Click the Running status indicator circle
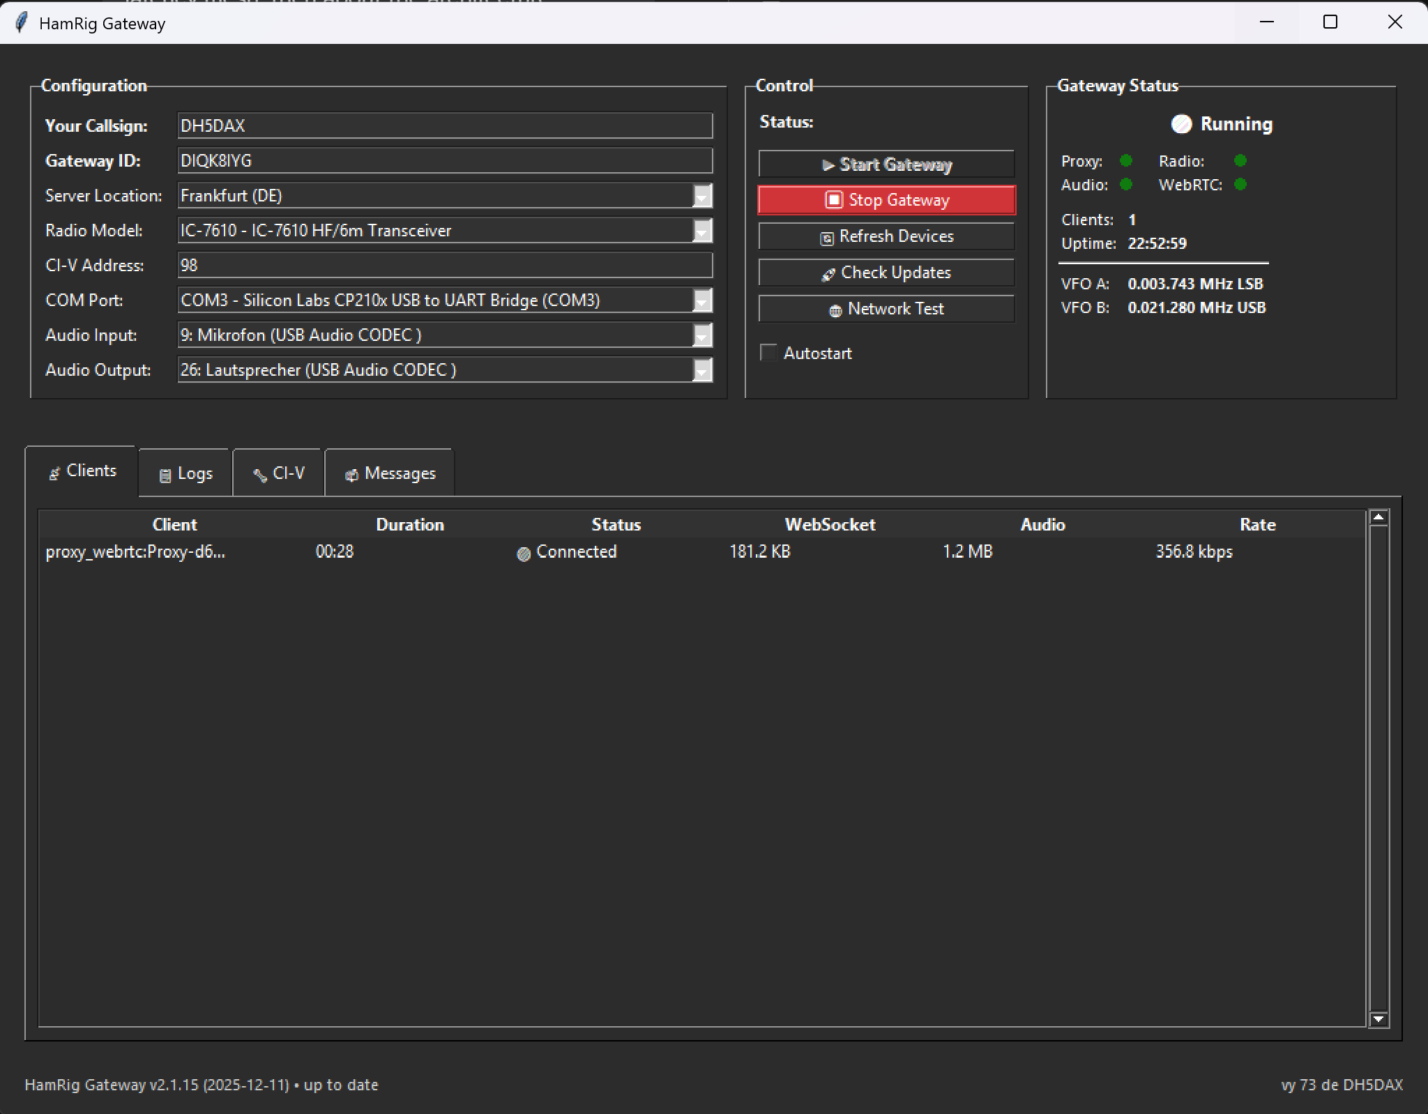 [x=1182, y=124]
